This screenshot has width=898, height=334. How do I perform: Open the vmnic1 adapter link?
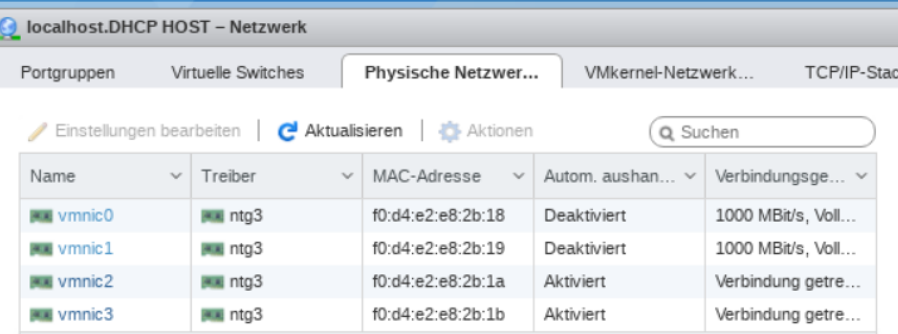point(86,249)
